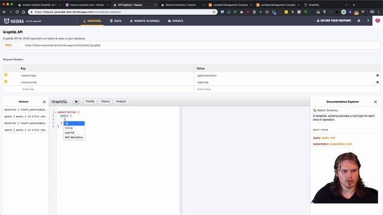The height and width of the screenshot is (215, 383).
Task: Select the x-hasura-role header key
Action: pos(29,82)
